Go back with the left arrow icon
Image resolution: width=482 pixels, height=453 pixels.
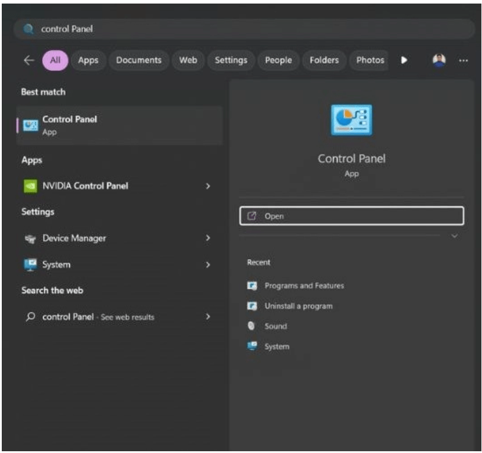[29, 60]
